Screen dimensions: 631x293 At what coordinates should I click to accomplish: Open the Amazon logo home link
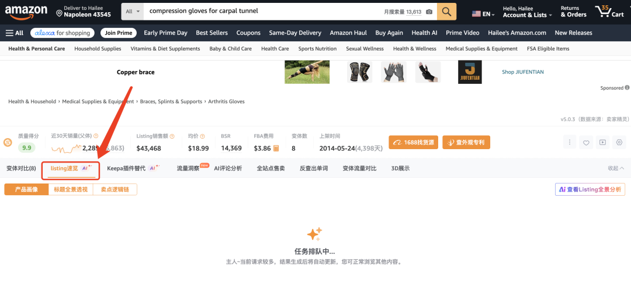[26, 12]
